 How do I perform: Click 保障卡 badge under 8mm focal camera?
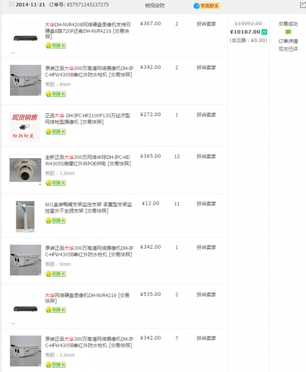click(56, 94)
